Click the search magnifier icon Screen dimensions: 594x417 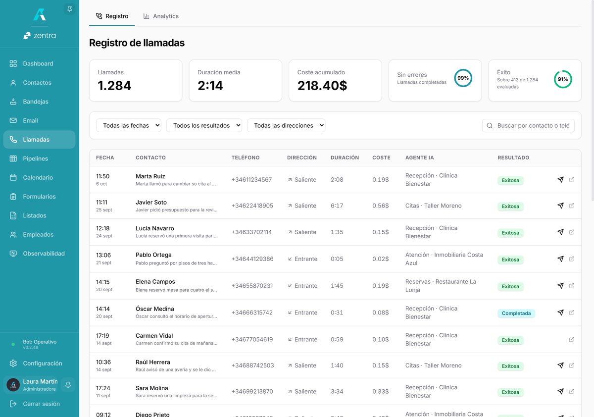(490, 126)
